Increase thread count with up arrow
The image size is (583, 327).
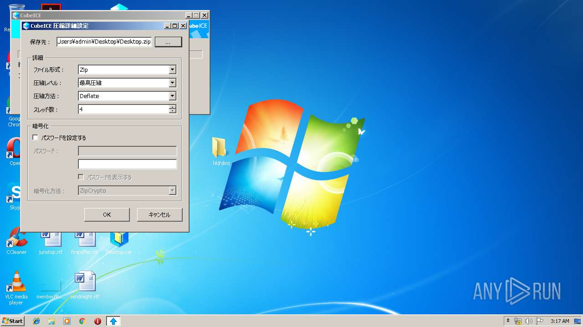click(172, 107)
